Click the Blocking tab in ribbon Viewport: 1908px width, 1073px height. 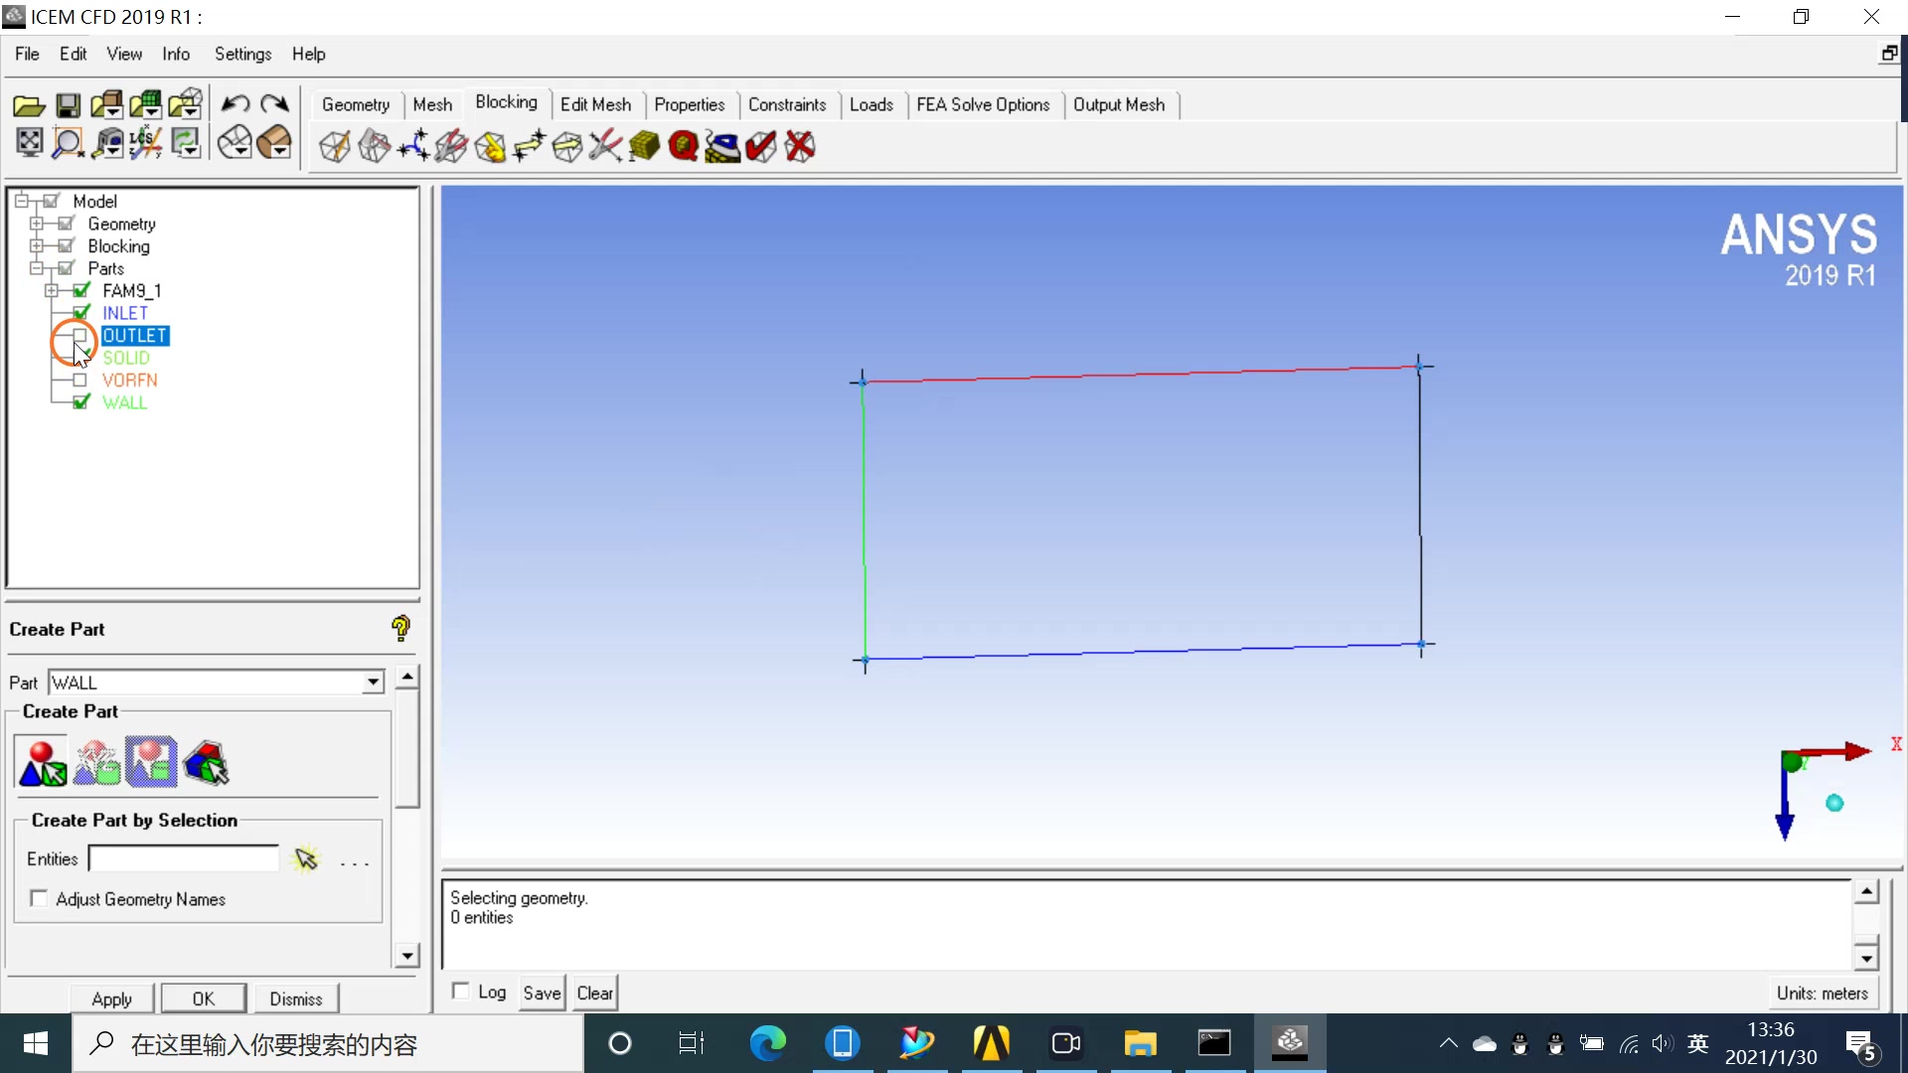507,103
